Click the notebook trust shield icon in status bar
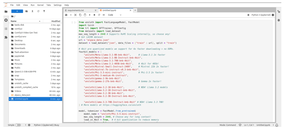The width and height of the screenshot is (285, 130). point(240,125)
